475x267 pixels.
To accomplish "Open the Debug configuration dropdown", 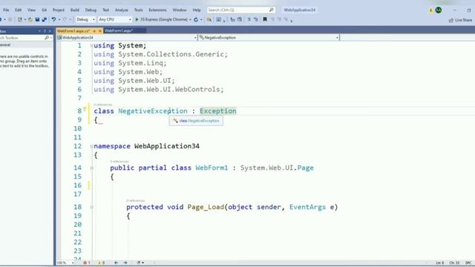I will [85, 20].
